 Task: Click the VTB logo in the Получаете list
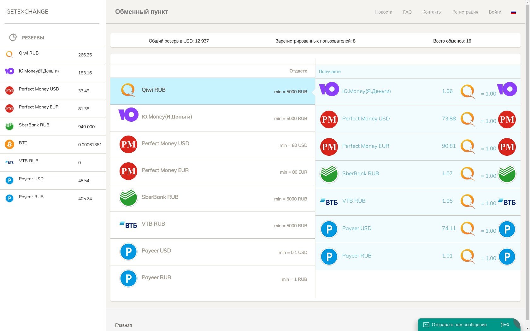point(329,202)
